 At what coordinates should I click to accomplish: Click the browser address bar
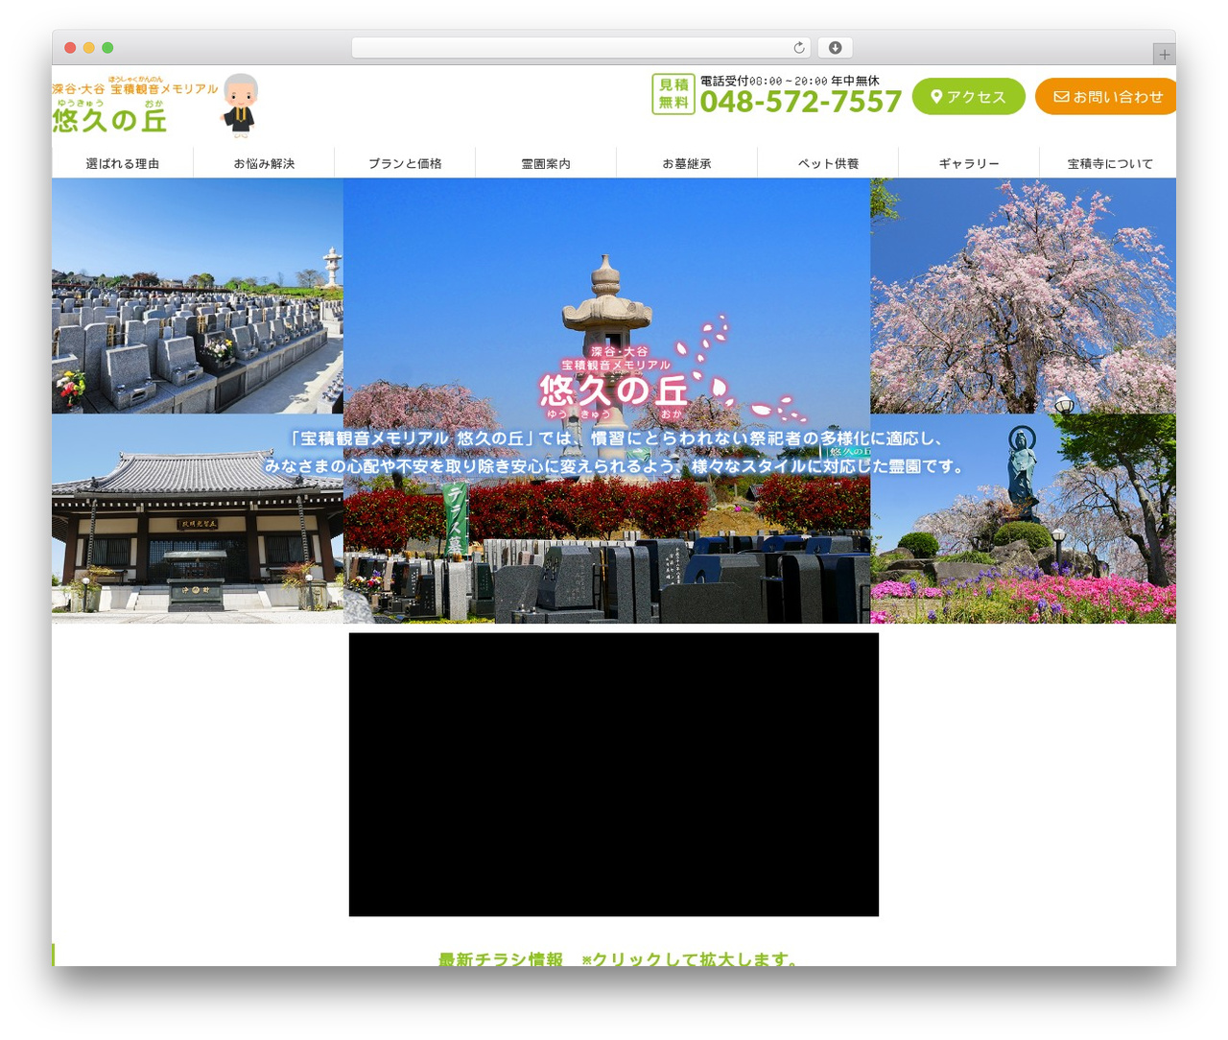click(581, 48)
